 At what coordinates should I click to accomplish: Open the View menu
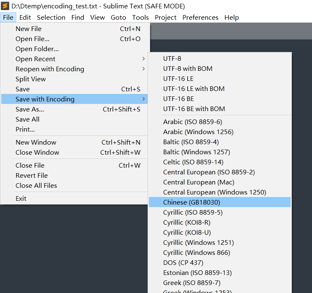pos(97,18)
